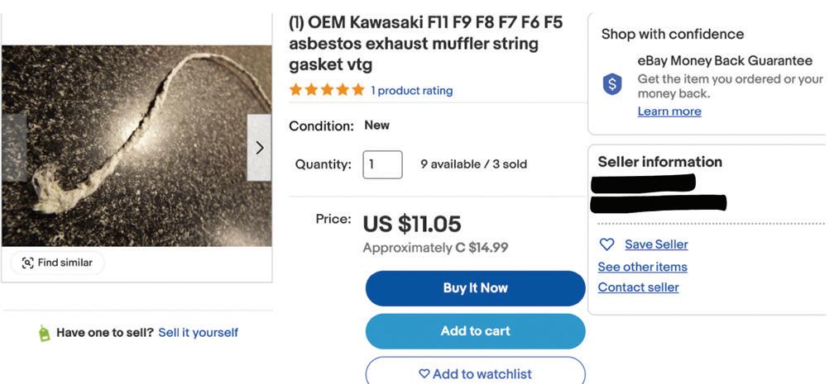The width and height of the screenshot is (834, 384).
Task: Click the Contact seller link
Action: pos(638,287)
